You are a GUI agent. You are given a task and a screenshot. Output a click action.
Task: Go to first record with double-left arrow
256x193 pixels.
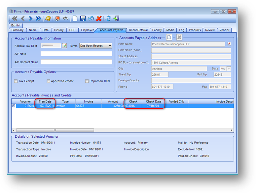coord(15,18)
